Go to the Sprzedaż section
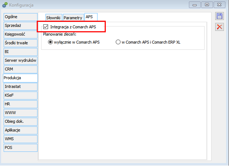Image resolution: width=229 pixels, height=166 pixels. pos(20,26)
